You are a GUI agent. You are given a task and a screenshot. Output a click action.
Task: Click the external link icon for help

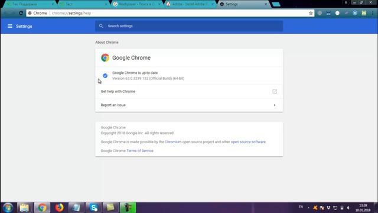(x=275, y=92)
